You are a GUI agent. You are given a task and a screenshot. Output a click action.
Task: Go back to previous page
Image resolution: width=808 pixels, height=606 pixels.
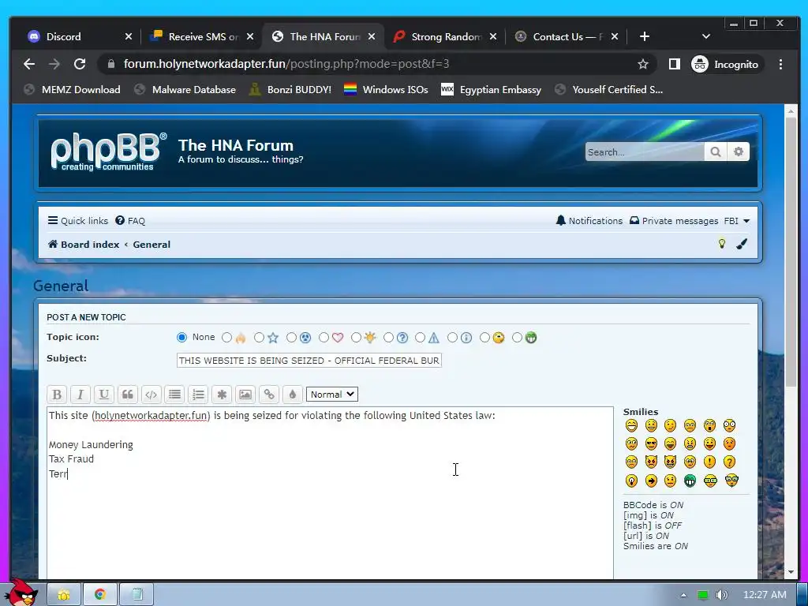(x=29, y=64)
